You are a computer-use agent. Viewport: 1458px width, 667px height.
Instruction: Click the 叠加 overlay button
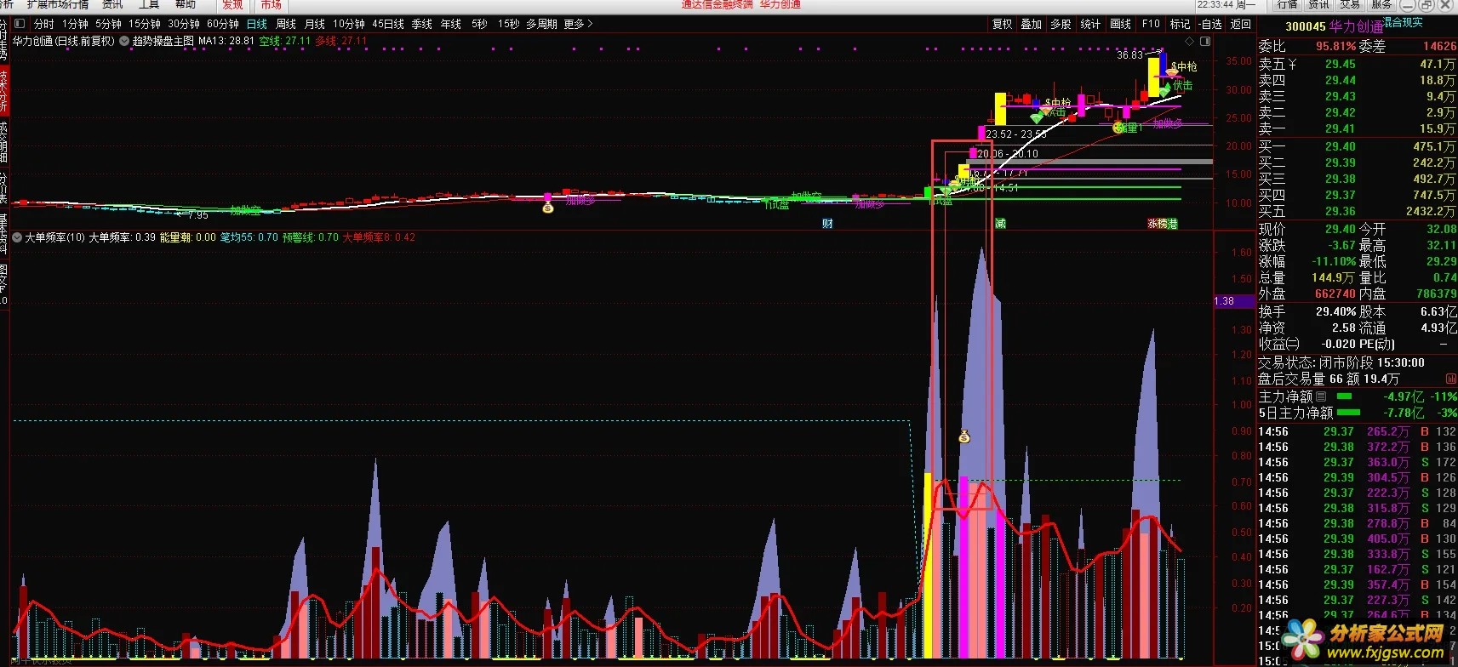pos(1032,24)
